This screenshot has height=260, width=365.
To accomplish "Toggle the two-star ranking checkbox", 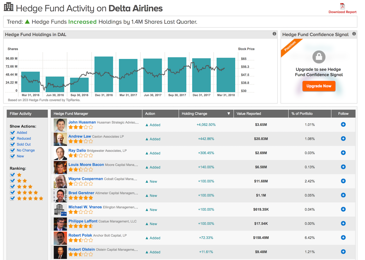I will pos(12,181).
